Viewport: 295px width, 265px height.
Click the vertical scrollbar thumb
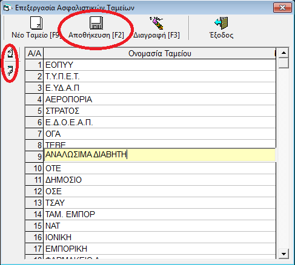point(283,63)
